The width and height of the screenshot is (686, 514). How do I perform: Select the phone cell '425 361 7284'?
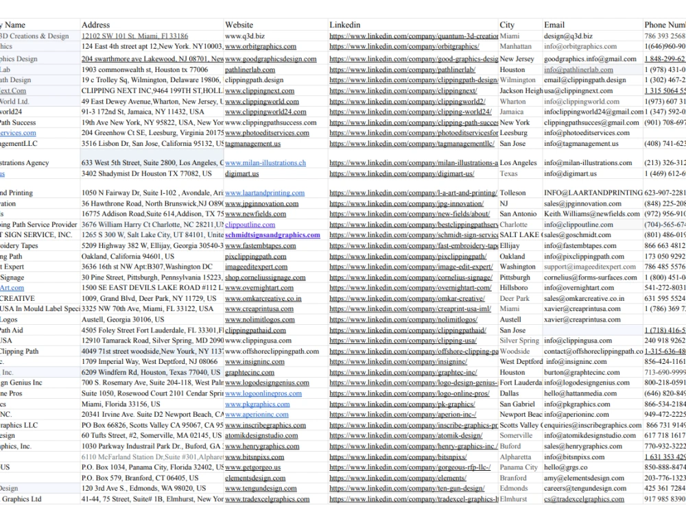[x=665, y=488]
